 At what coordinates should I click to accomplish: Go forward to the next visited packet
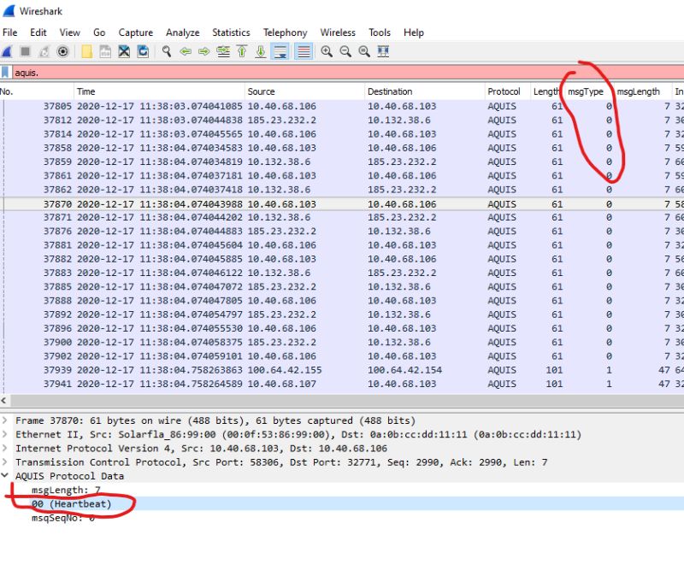coord(203,51)
